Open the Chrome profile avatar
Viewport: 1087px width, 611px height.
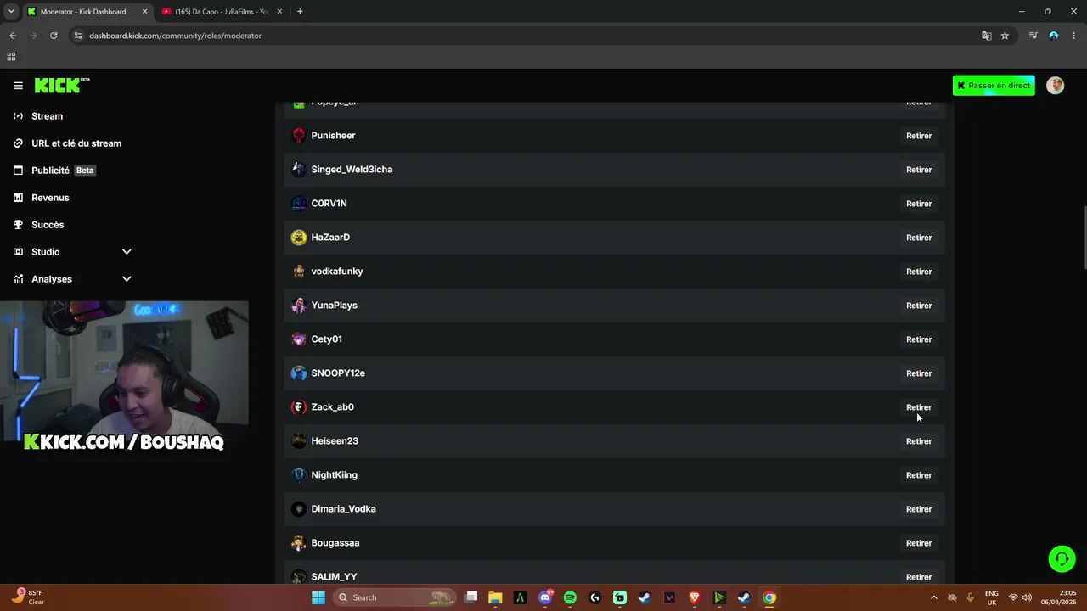1054,36
